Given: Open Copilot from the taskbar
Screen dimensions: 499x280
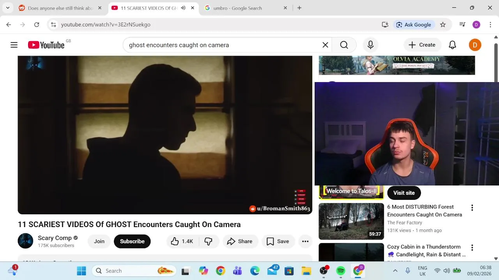Looking at the screenshot, I should pos(203,271).
